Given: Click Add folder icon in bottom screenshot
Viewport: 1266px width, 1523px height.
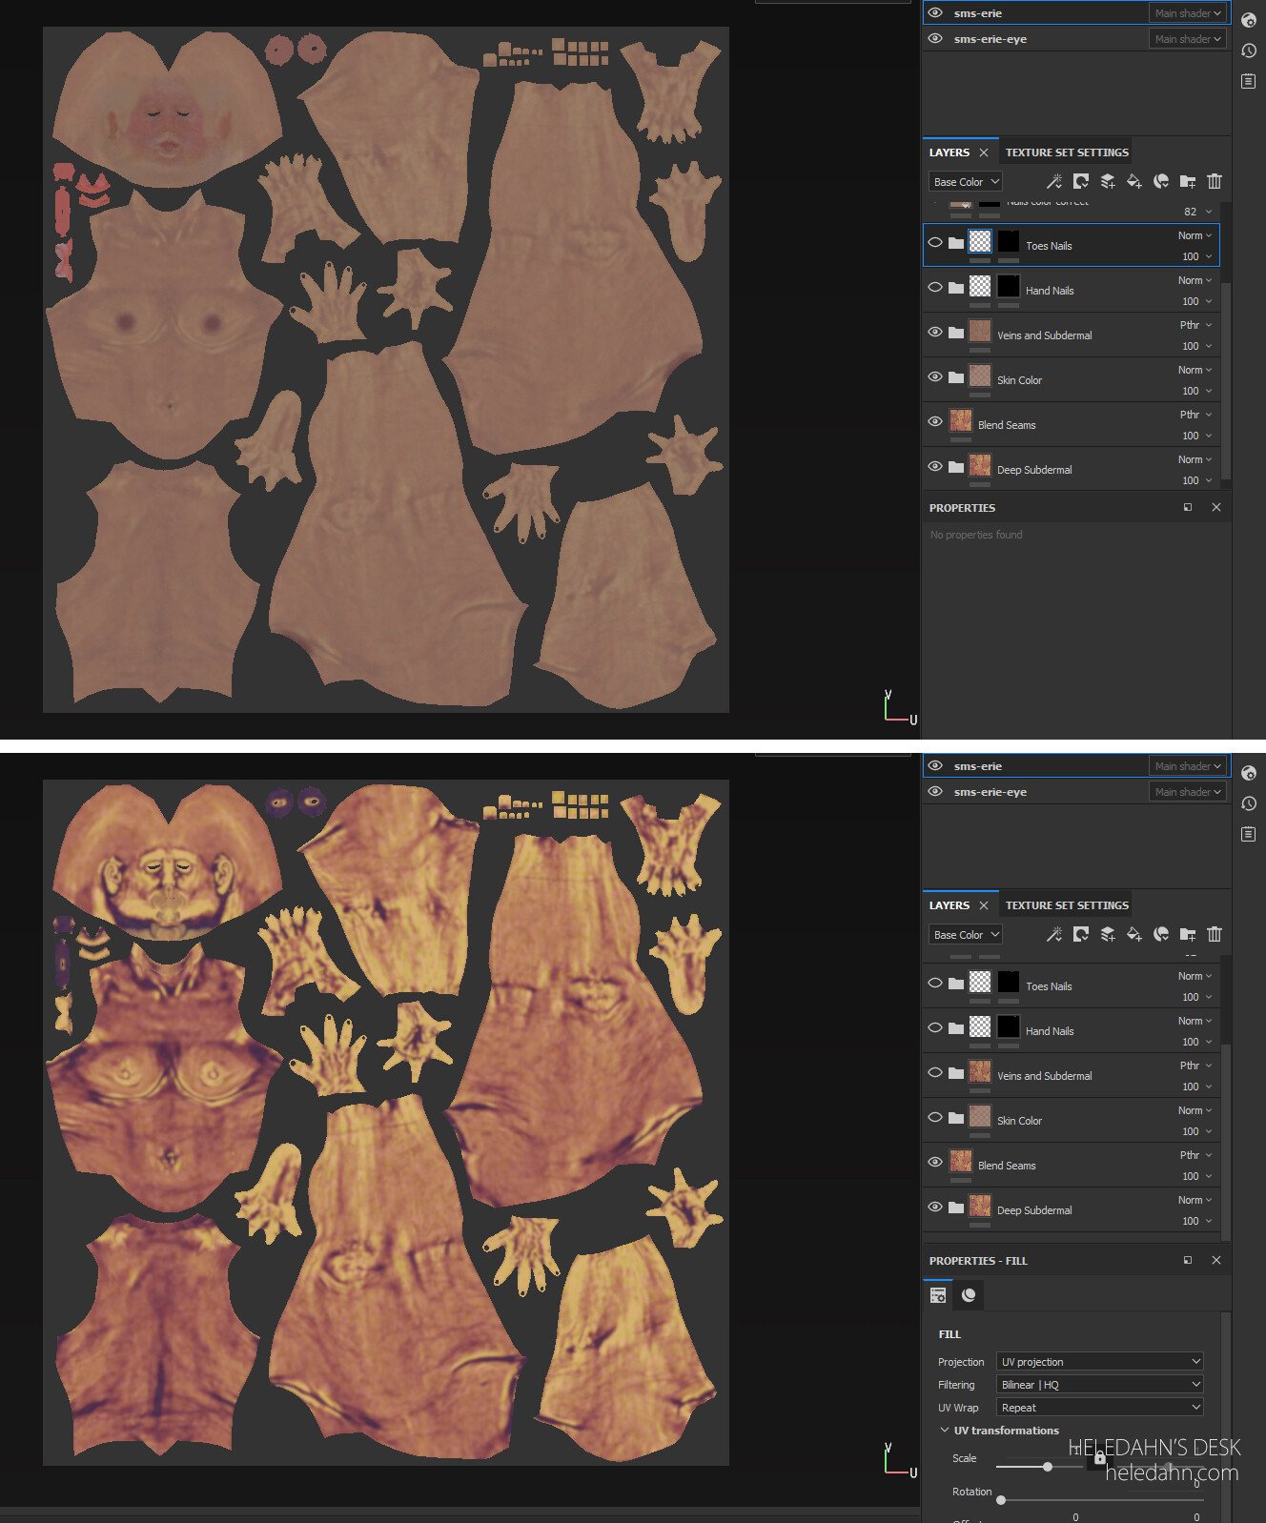Looking at the screenshot, I should tap(1187, 934).
